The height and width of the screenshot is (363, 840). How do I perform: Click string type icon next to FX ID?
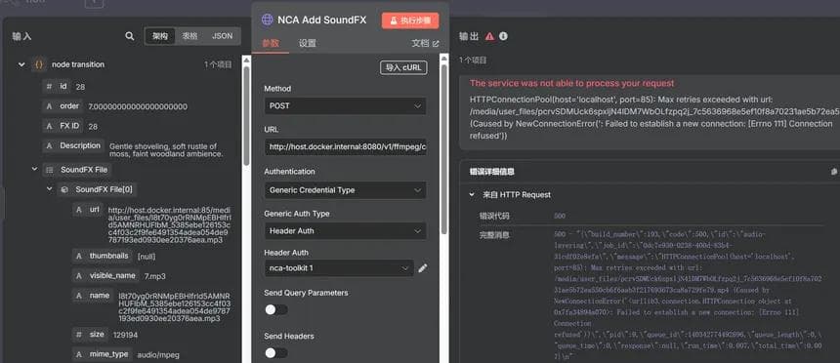(49, 126)
